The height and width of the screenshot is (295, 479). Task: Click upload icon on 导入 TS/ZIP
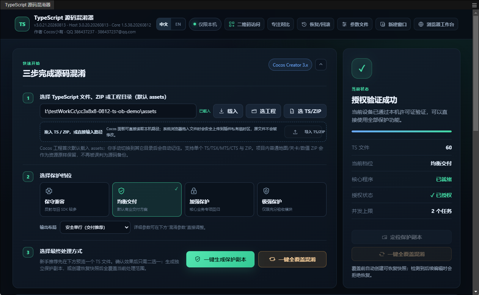pos(295,132)
